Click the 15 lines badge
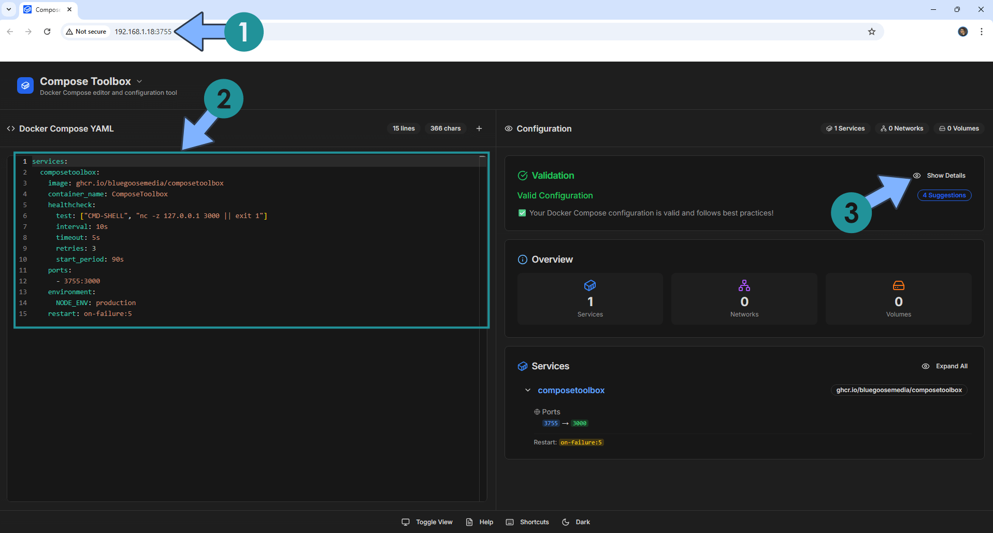The image size is (993, 533). pos(404,128)
